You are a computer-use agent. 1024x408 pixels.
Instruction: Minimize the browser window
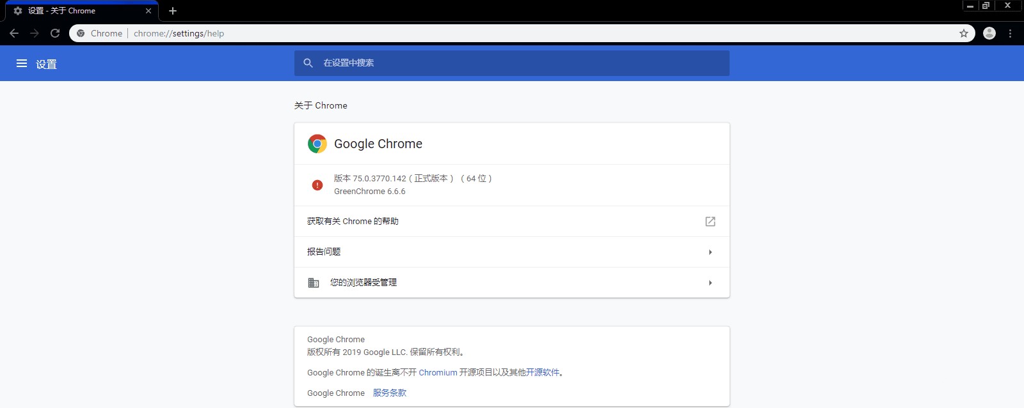click(x=970, y=6)
